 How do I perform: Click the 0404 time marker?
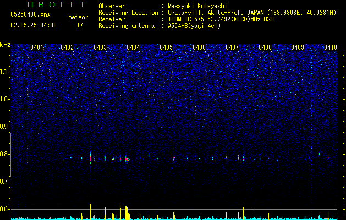pyautogui.click(x=133, y=47)
